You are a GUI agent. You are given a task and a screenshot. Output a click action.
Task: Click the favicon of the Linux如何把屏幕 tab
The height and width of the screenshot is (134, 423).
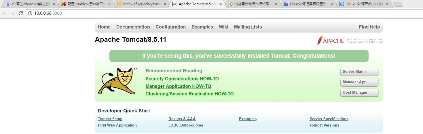click(x=286, y=4)
